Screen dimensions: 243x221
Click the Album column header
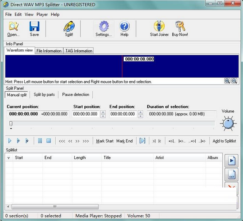214,158
